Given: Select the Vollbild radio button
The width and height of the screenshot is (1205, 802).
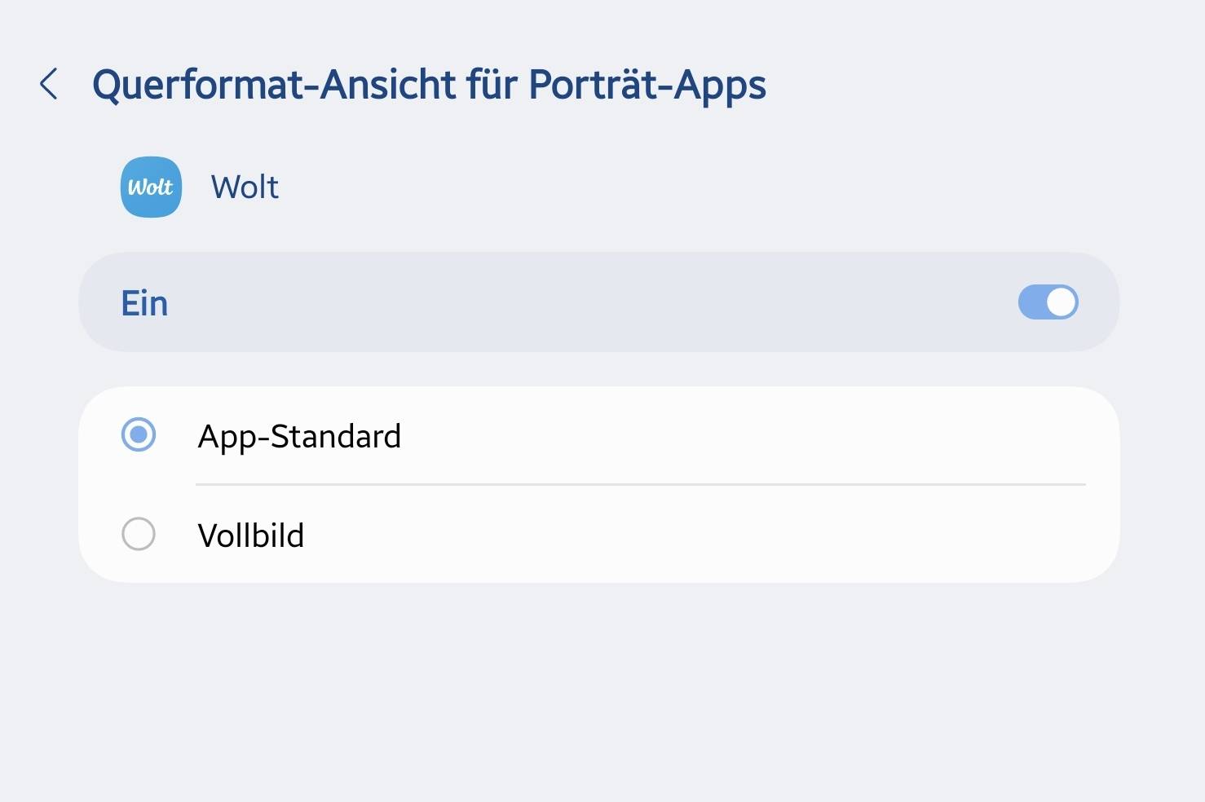Looking at the screenshot, I should coord(139,535).
